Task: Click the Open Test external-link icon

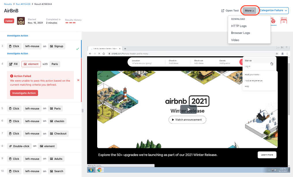Action: click(x=223, y=11)
